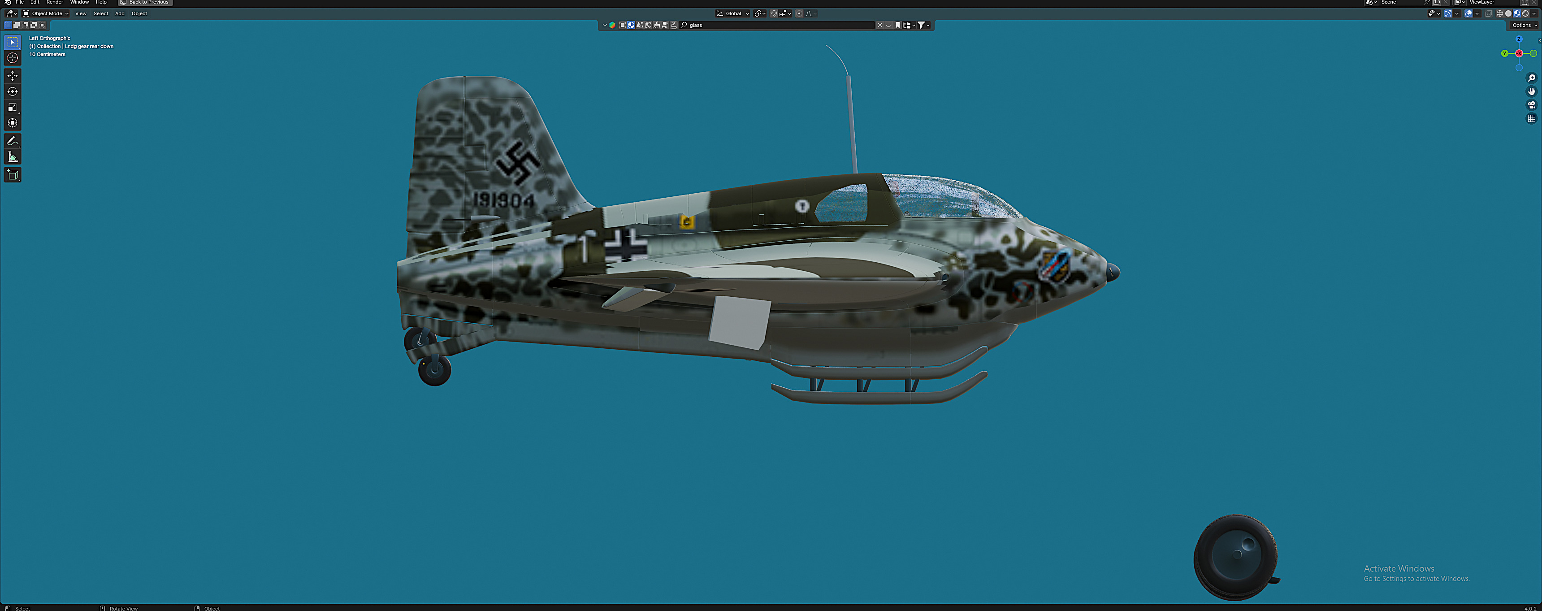
Task: Toggle camera view with the camera icon
Action: tap(1531, 105)
